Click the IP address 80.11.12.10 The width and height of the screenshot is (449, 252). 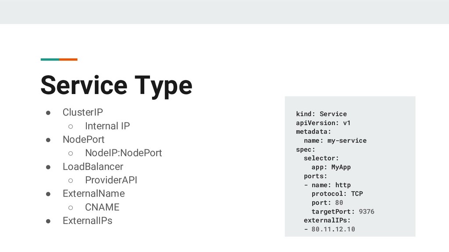(x=333, y=229)
